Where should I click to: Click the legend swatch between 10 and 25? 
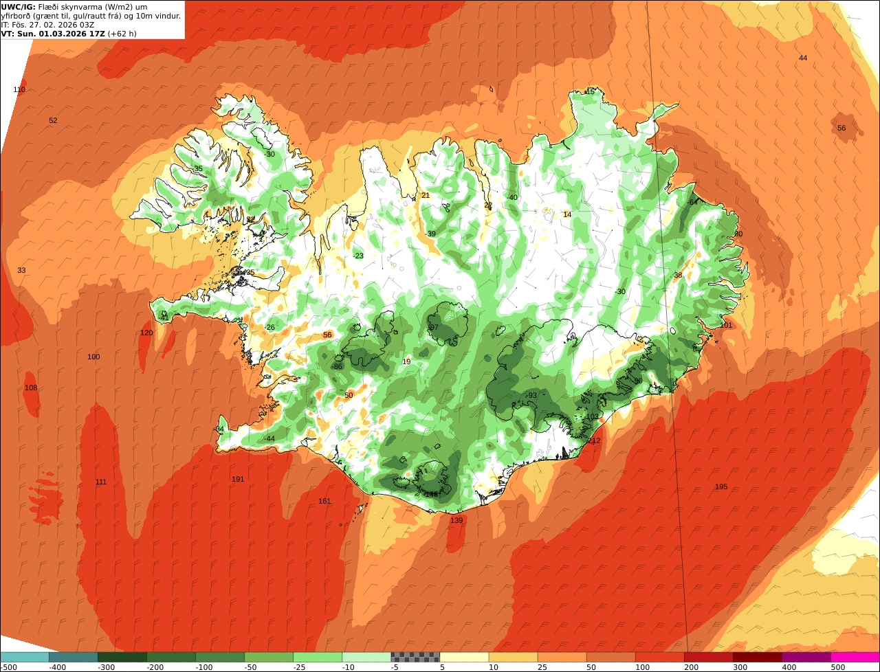(x=513, y=657)
